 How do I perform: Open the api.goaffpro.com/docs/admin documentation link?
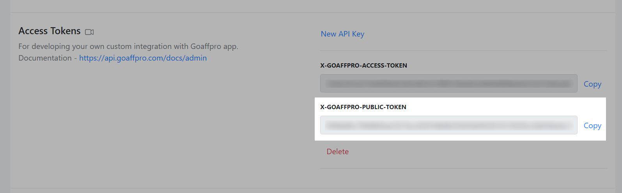(x=143, y=58)
